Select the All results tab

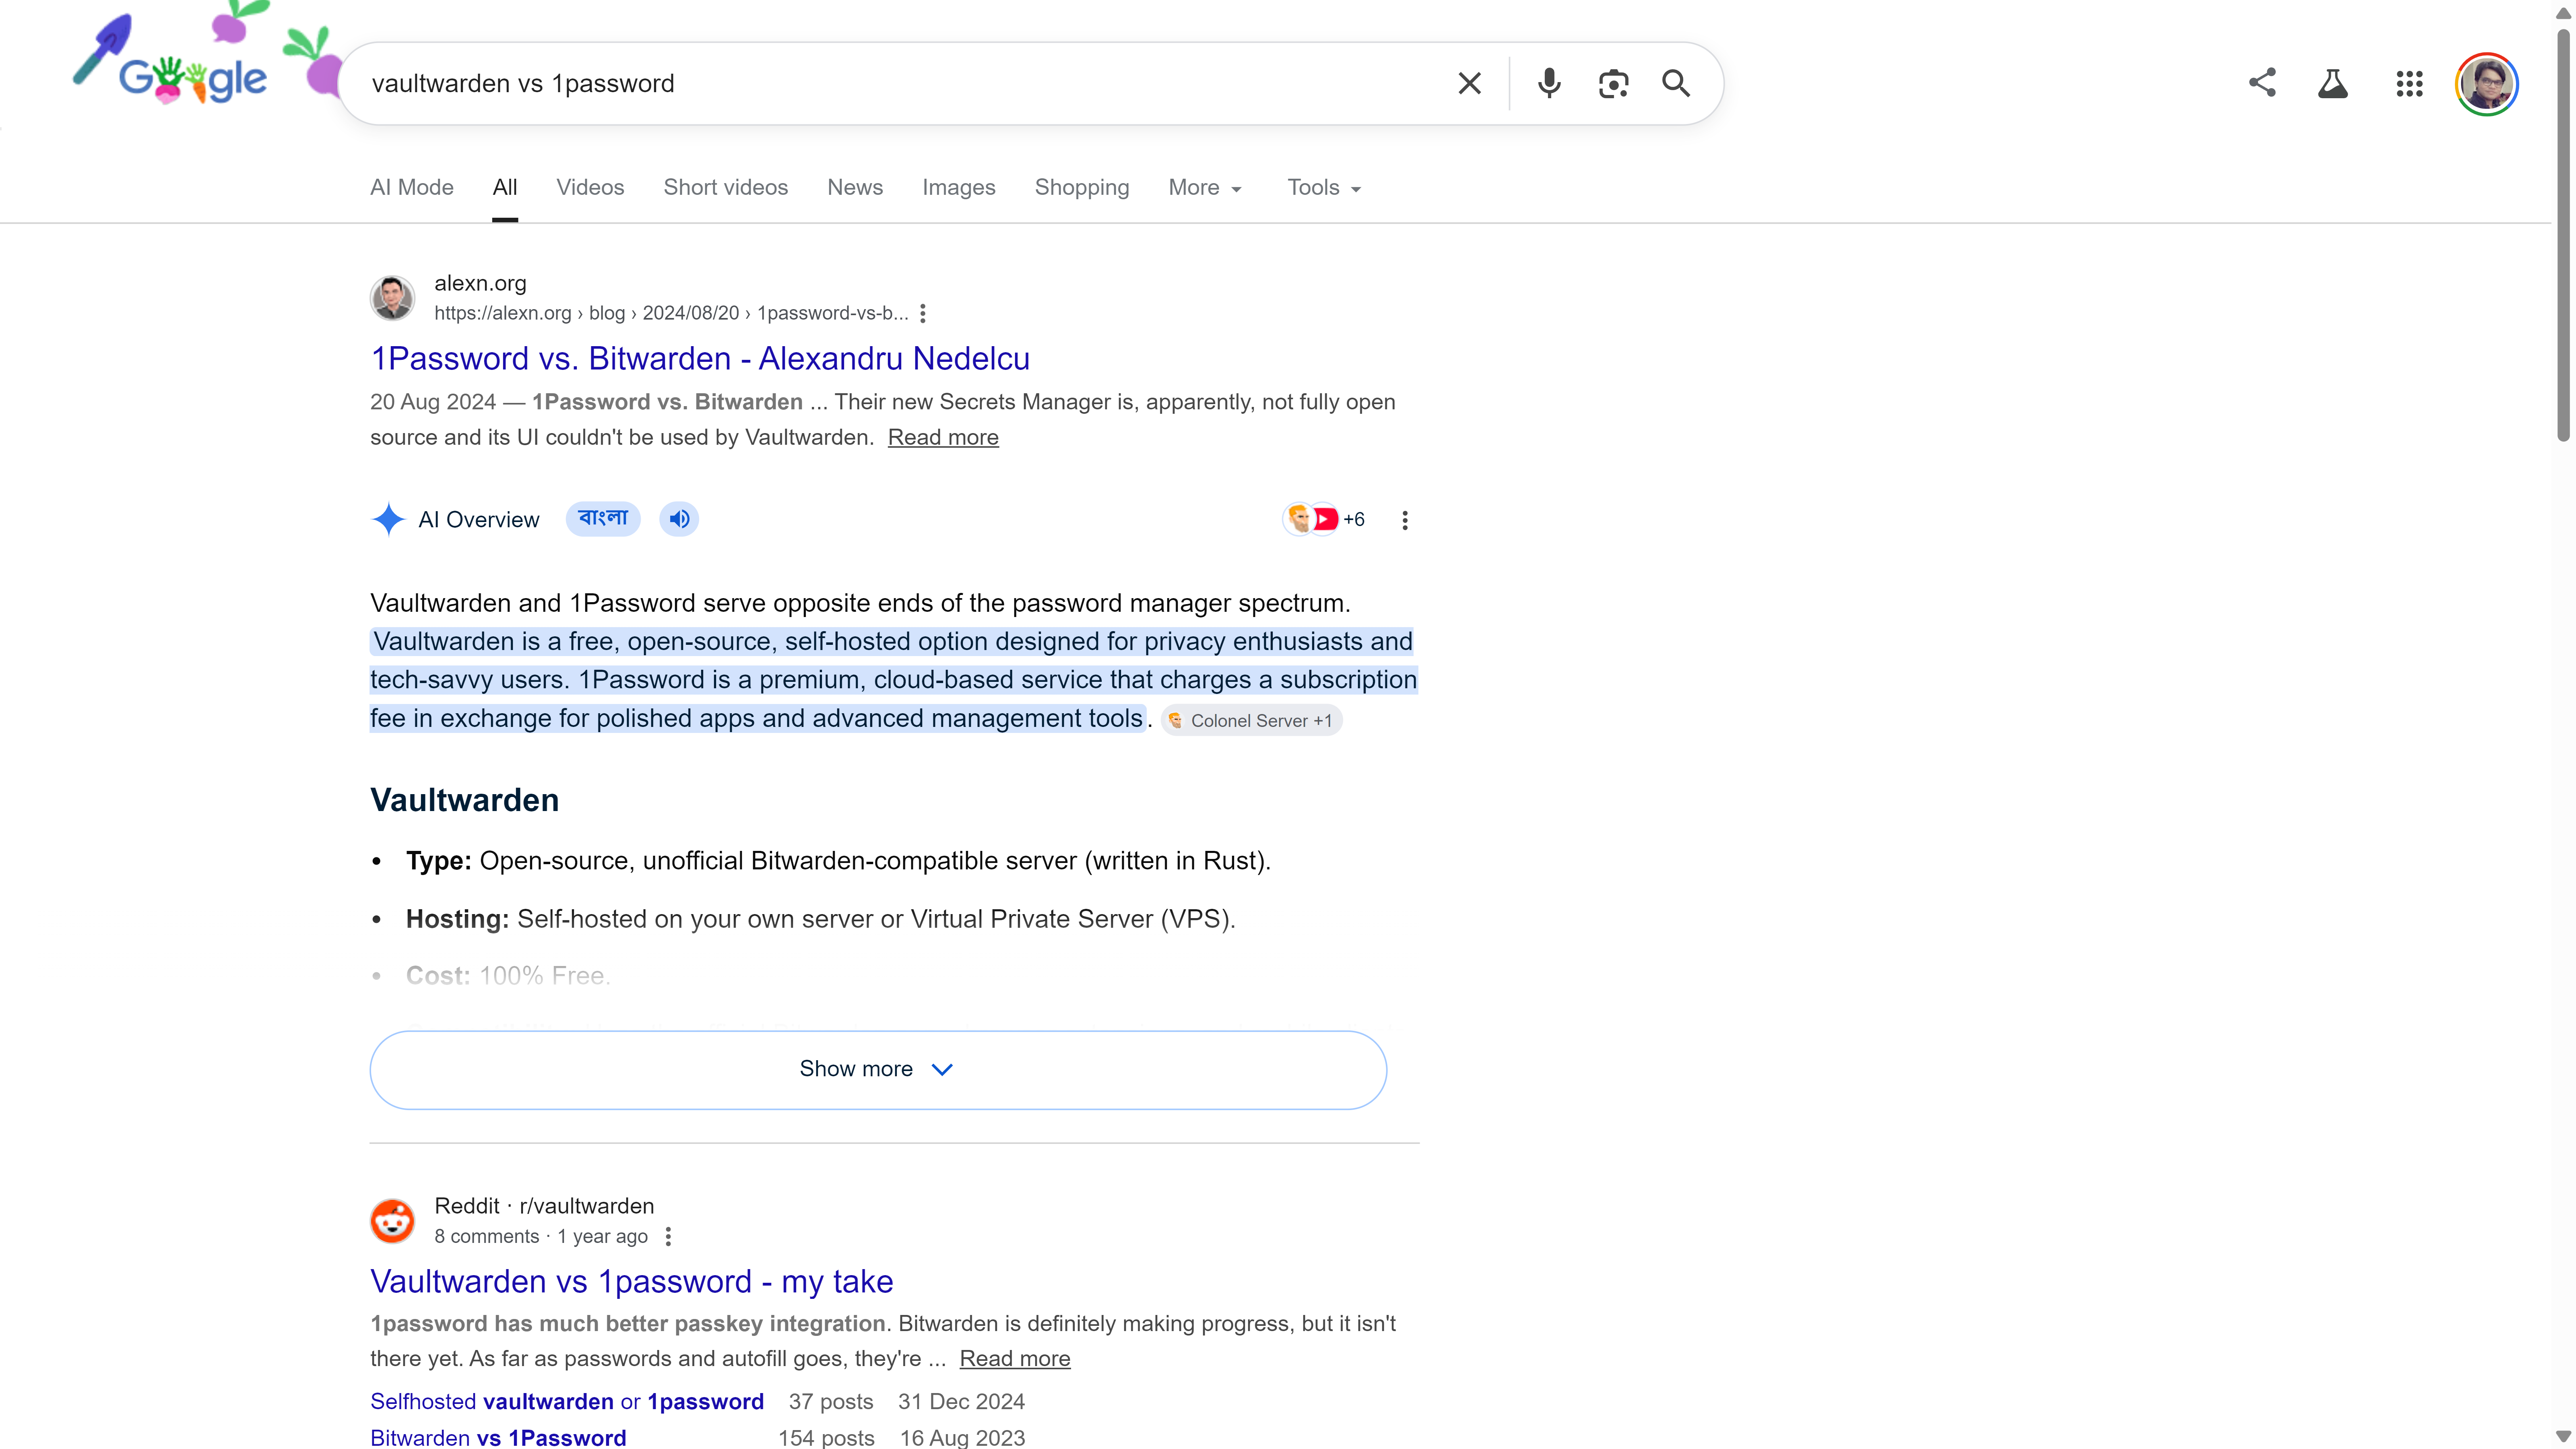point(505,187)
